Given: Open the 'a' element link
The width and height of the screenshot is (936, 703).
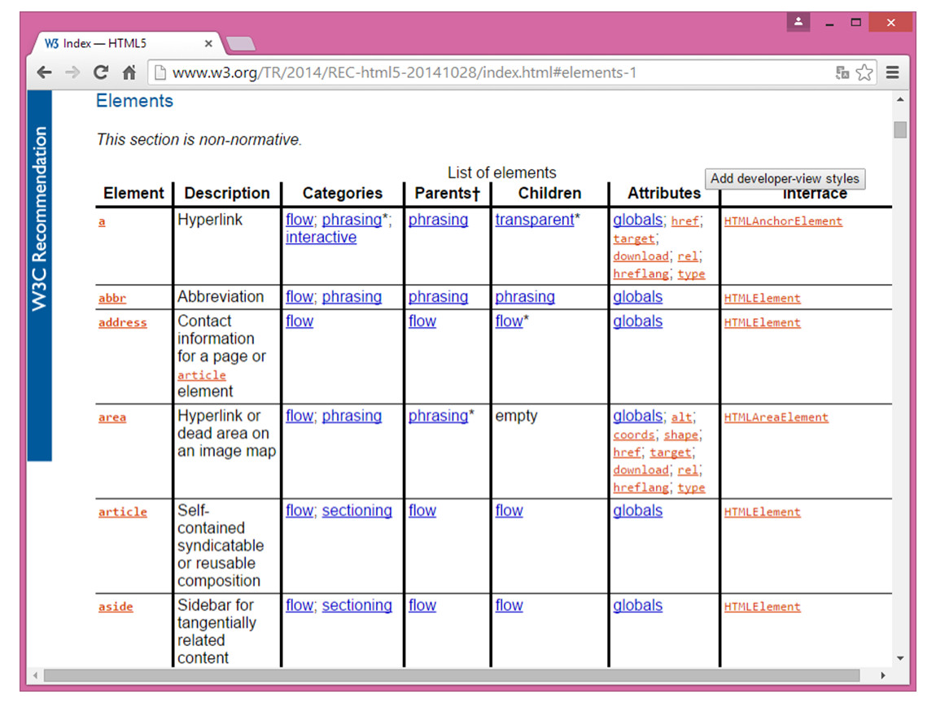Looking at the screenshot, I should pos(102,221).
